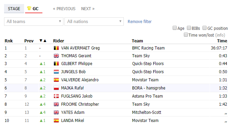
Task: Click the Remove filter link
Action: [x=140, y=22]
